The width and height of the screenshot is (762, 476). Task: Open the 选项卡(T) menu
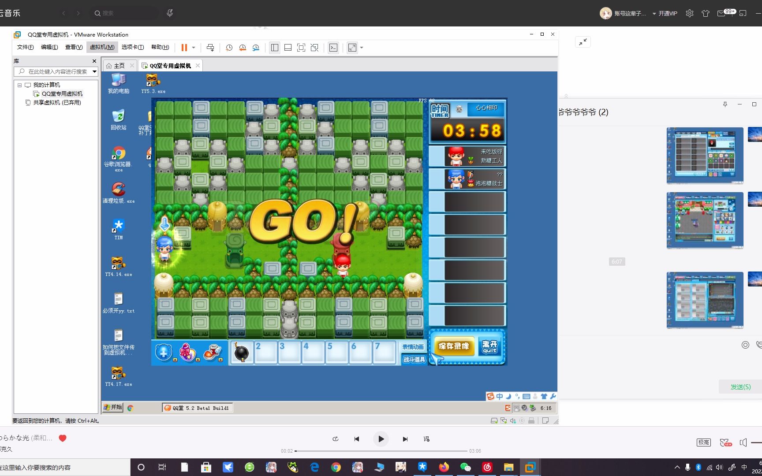click(x=132, y=47)
